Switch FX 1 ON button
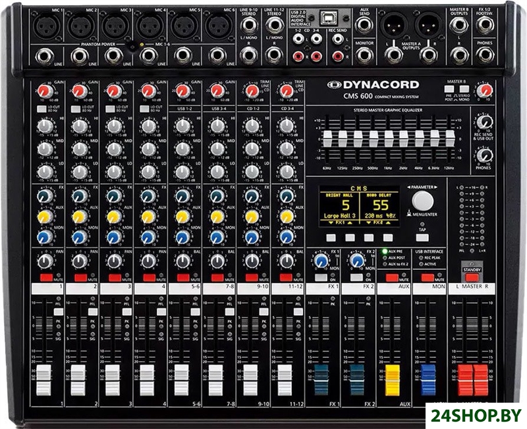The width and height of the screenshot is (527, 429). [321, 278]
